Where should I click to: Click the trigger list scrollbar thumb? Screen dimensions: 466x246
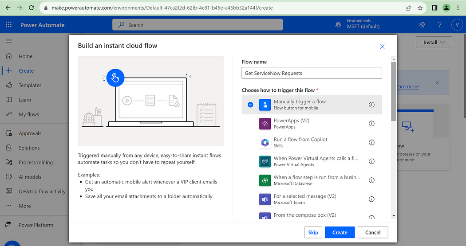tap(394, 91)
